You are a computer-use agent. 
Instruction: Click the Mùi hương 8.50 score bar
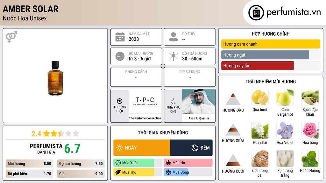29,164
